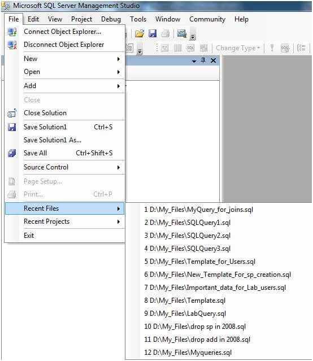Expand the Recent Projects submenu
The image size is (313, 361).
coord(65,221)
